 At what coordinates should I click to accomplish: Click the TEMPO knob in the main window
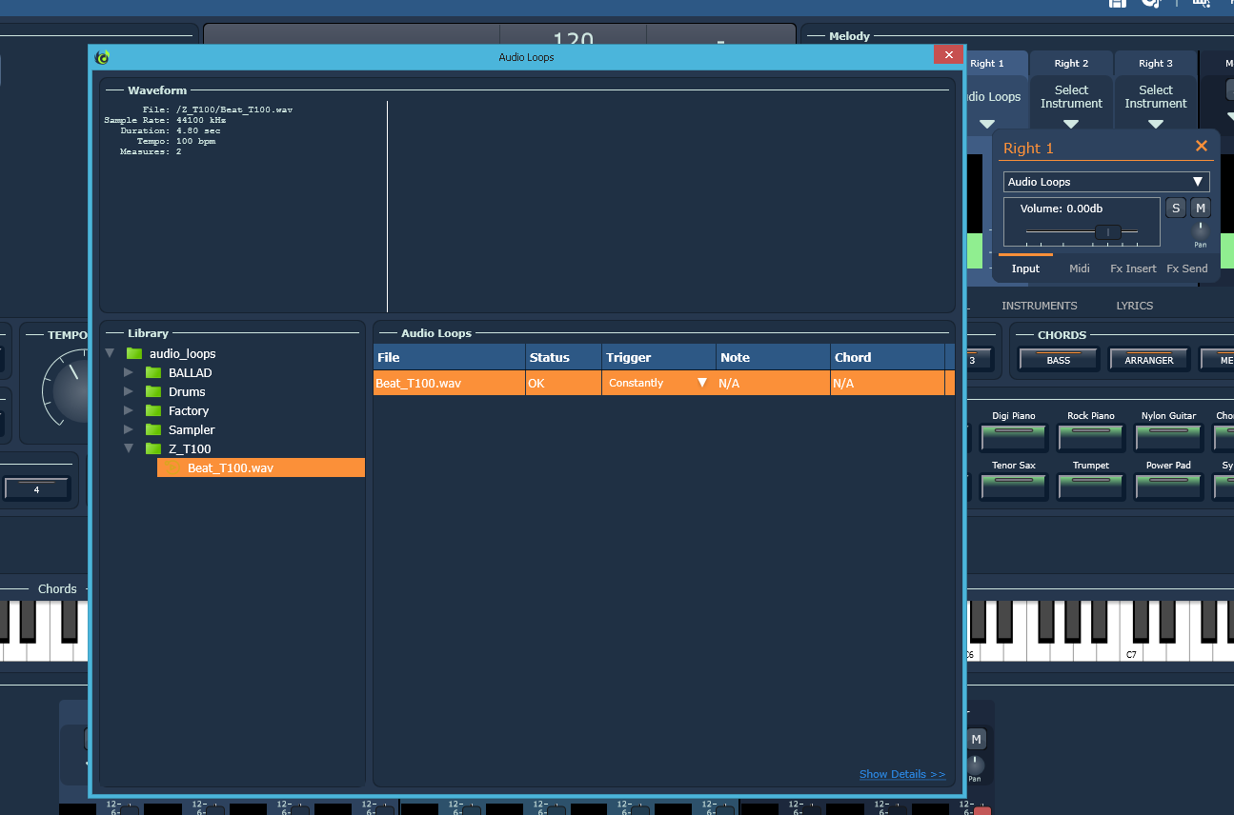(x=76, y=391)
